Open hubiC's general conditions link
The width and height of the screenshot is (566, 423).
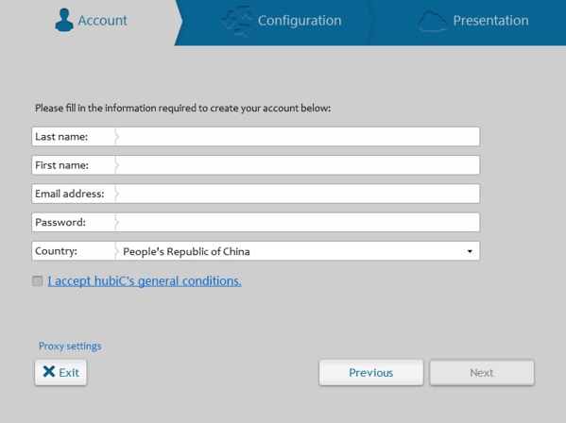point(145,281)
